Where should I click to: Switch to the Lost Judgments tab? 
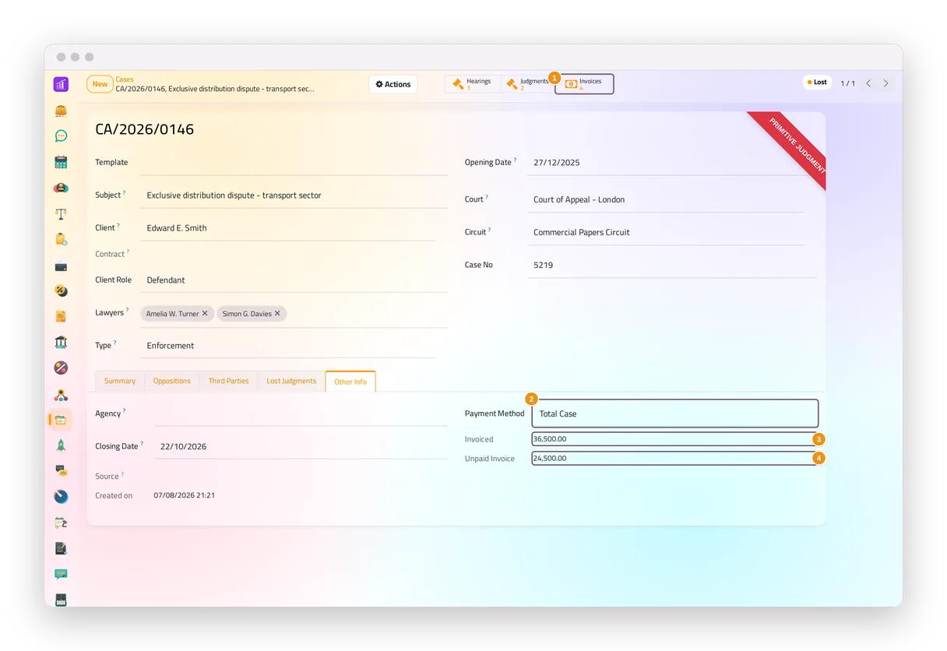(291, 381)
